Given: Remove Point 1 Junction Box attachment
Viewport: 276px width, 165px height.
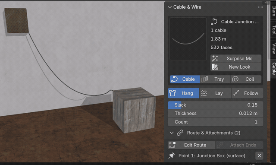Looking at the screenshot, I should [x=259, y=155].
